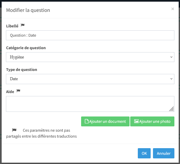Viewport: 180px width, 164px height.
Task: Confirm changes with the OK button
Action: 144,153
